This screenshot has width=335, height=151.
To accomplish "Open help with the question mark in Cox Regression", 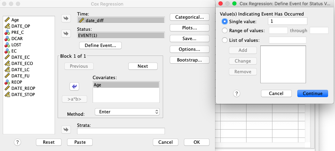I will click(x=17, y=142).
